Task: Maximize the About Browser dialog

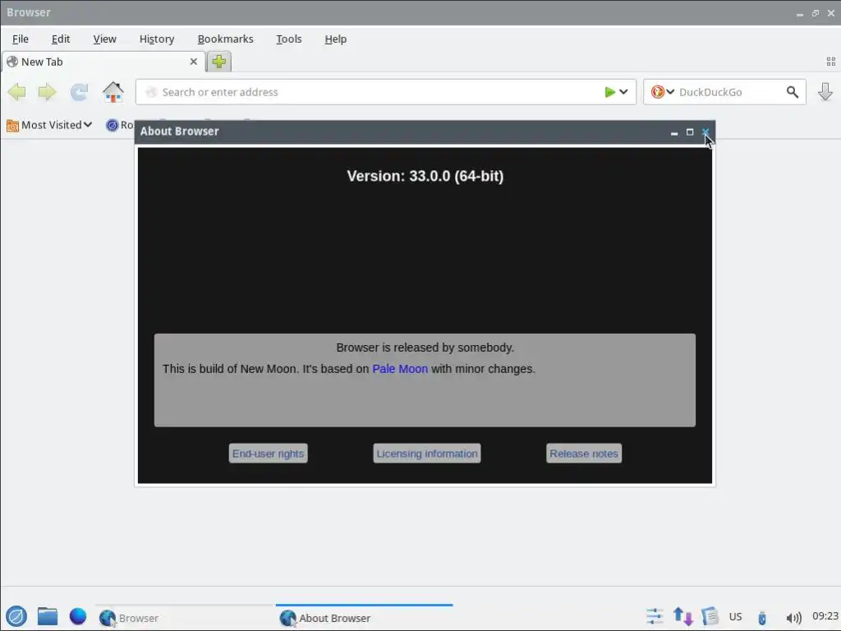Action: (x=690, y=132)
